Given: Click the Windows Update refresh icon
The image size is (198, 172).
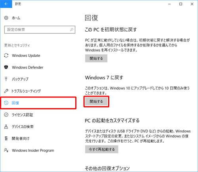Looking at the screenshot, I should coord(6,55).
